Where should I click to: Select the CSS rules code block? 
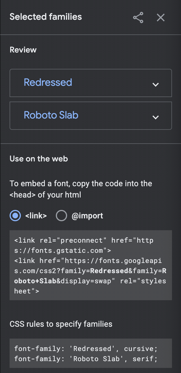click(90, 353)
